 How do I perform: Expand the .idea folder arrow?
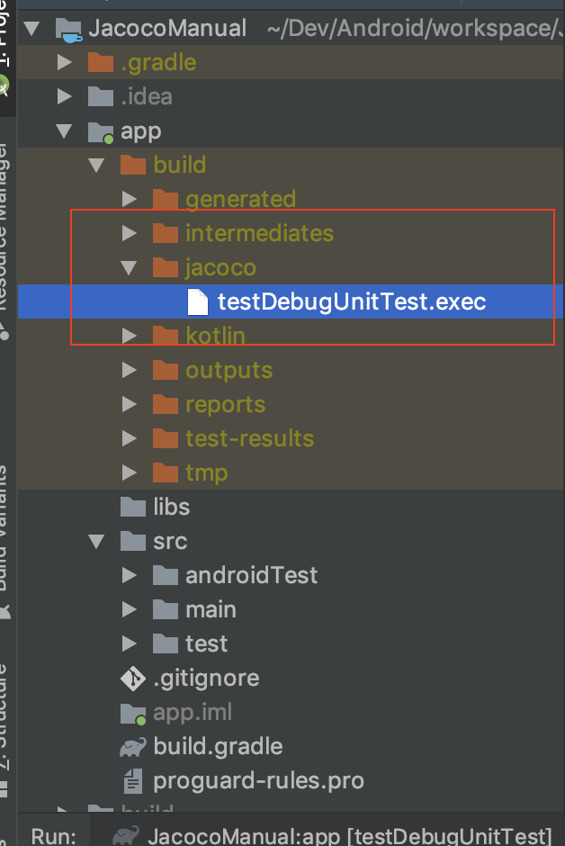[x=65, y=96]
